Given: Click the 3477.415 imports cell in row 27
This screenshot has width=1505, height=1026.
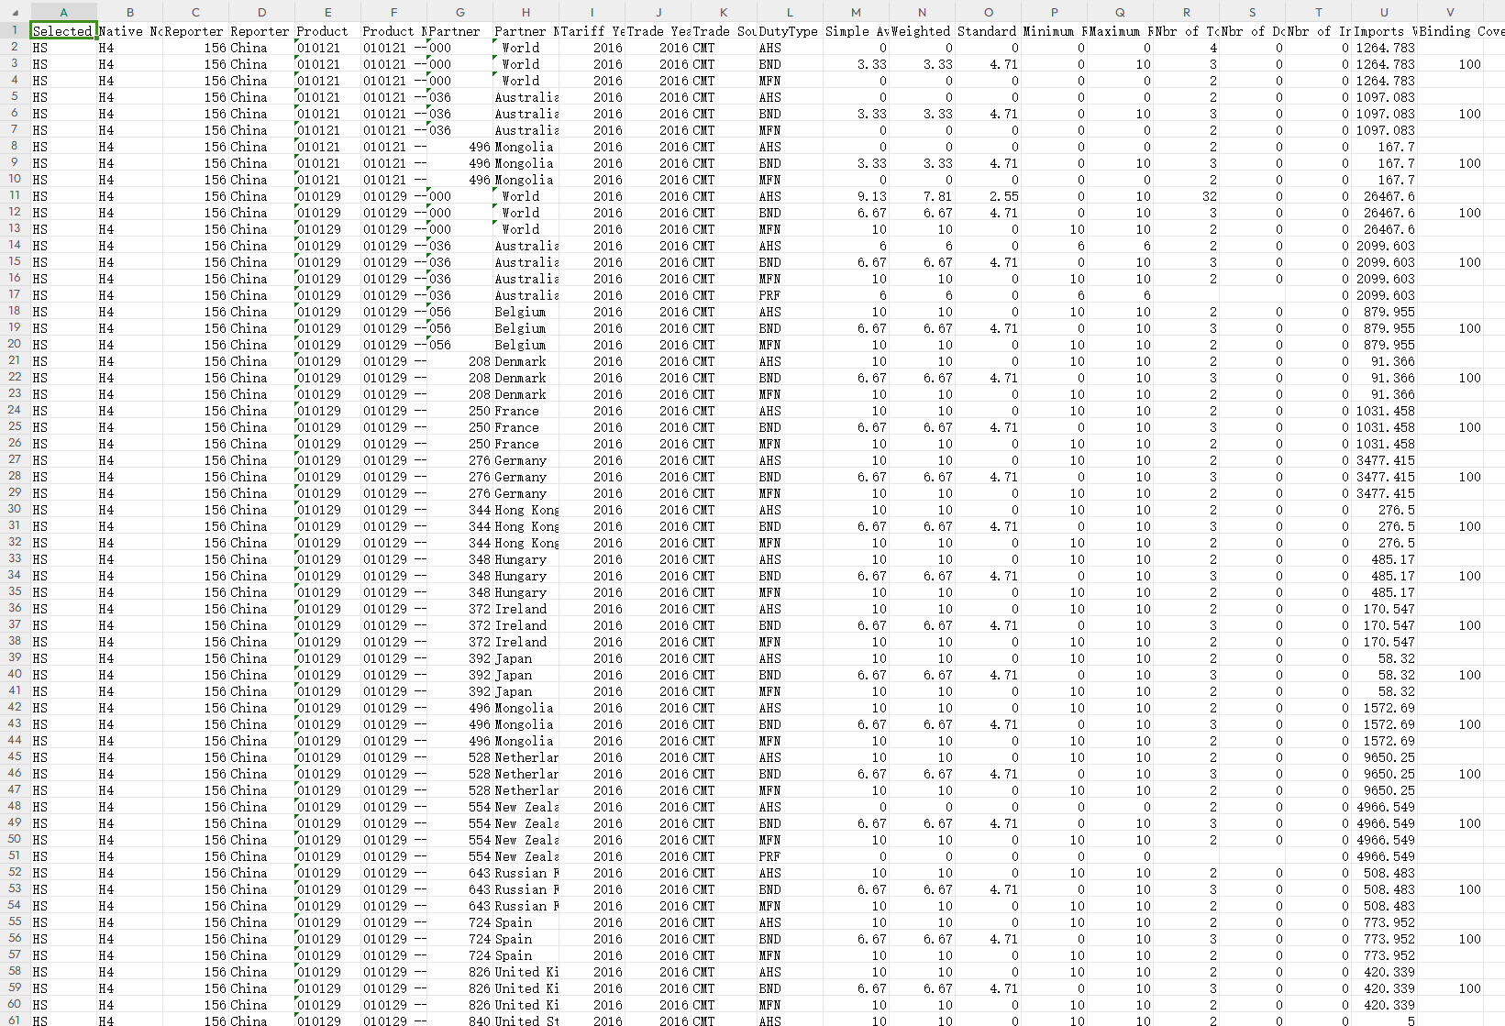Looking at the screenshot, I should [1385, 460].
